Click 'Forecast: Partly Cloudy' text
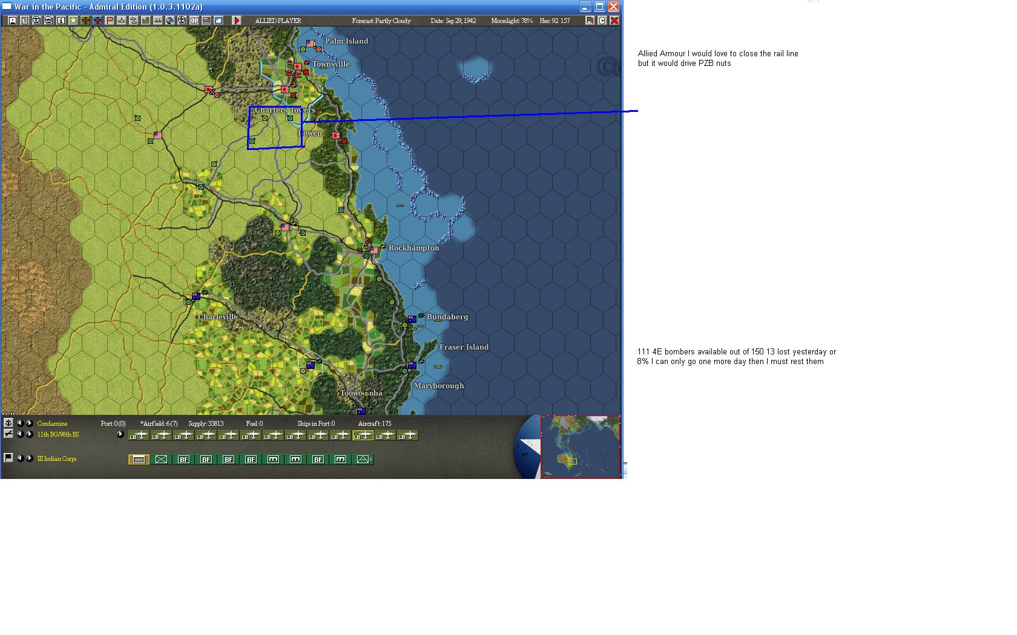The height and width of the screenshot is (635, 1017). coord(381,21)
